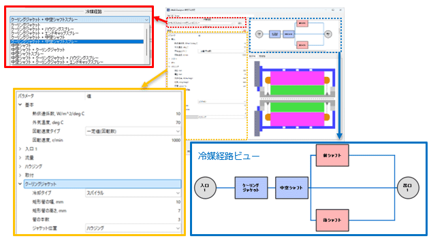Select the 出口 1 node in coolant path view
429x245 pixels.
(x=408, y=188)
